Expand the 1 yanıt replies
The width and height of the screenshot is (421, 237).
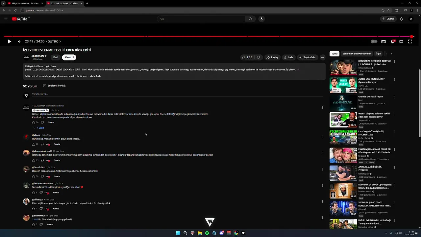click(38, 128)
